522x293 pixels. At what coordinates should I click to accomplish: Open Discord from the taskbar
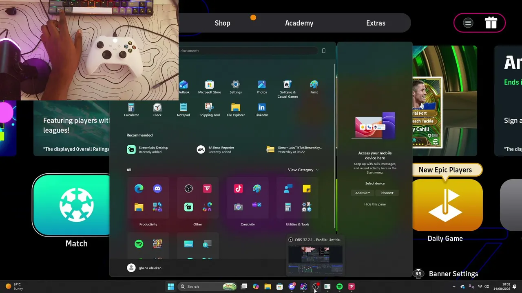292,286
